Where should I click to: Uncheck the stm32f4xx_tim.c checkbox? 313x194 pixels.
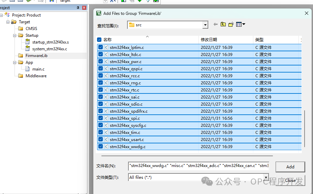click(101, 132)
